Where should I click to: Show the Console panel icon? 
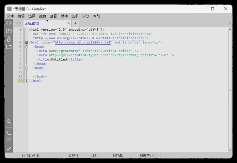pos(9,133)
